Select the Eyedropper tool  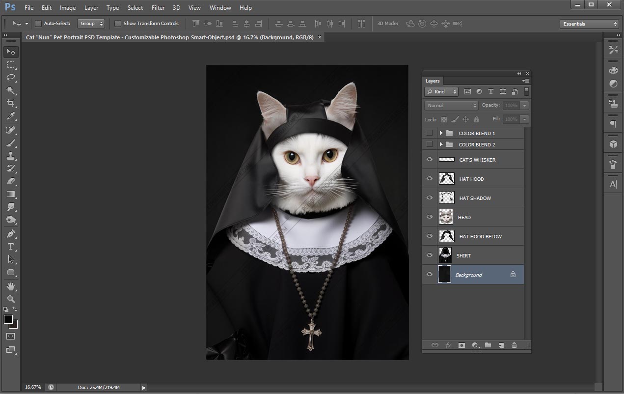tap(11, 116)
